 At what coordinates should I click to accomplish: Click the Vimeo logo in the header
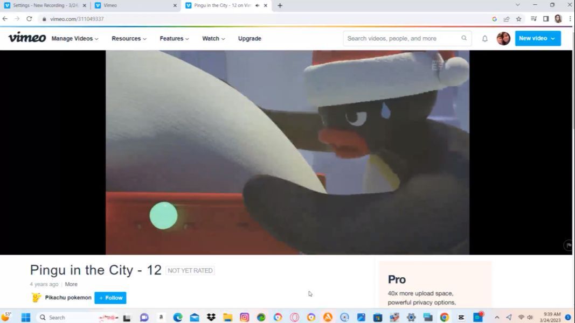[x=27, y=38]
